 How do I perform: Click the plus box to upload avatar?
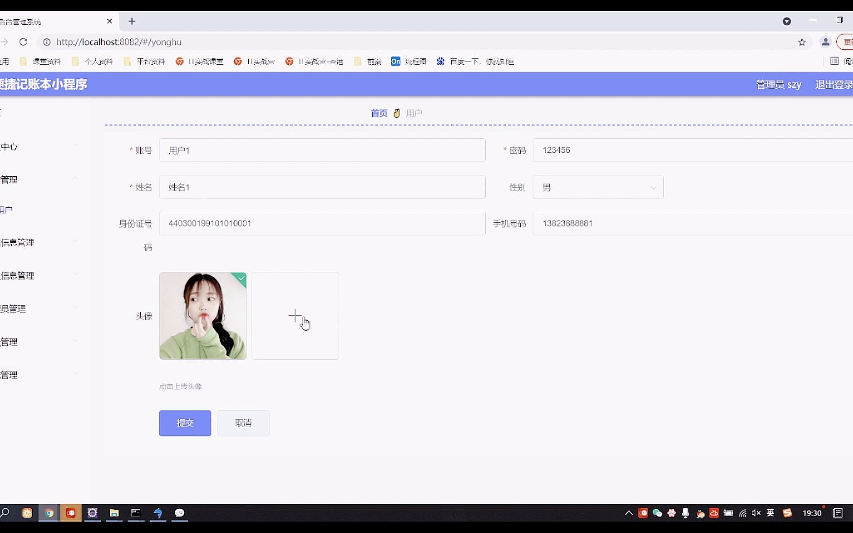295,316
